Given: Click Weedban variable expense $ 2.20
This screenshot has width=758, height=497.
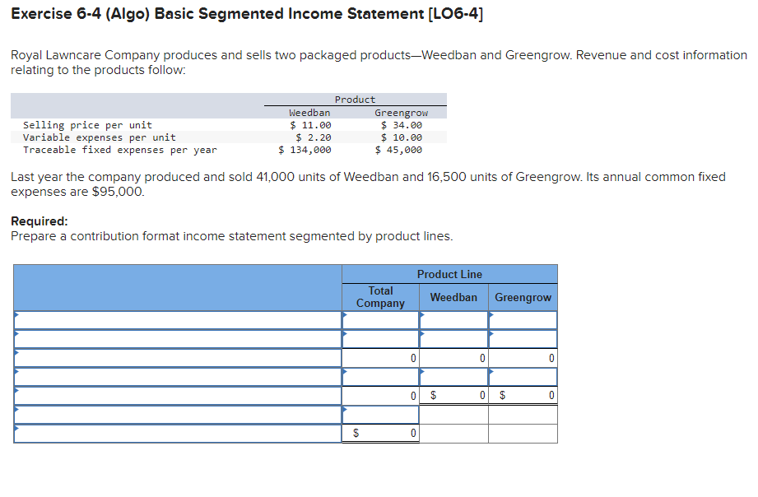Looking at the screenshot, I should (314, 137).
